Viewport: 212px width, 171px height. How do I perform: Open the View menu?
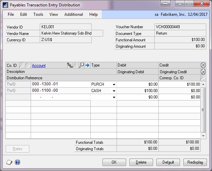coord(54,14)
